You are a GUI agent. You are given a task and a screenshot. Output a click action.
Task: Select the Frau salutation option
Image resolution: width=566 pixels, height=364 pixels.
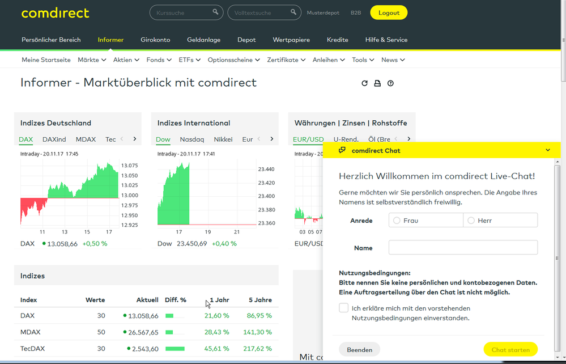397,220
